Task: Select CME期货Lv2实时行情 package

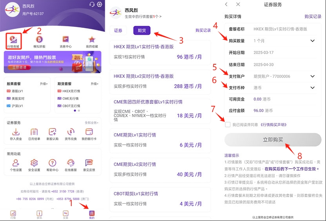Action: tap(160, 170)
